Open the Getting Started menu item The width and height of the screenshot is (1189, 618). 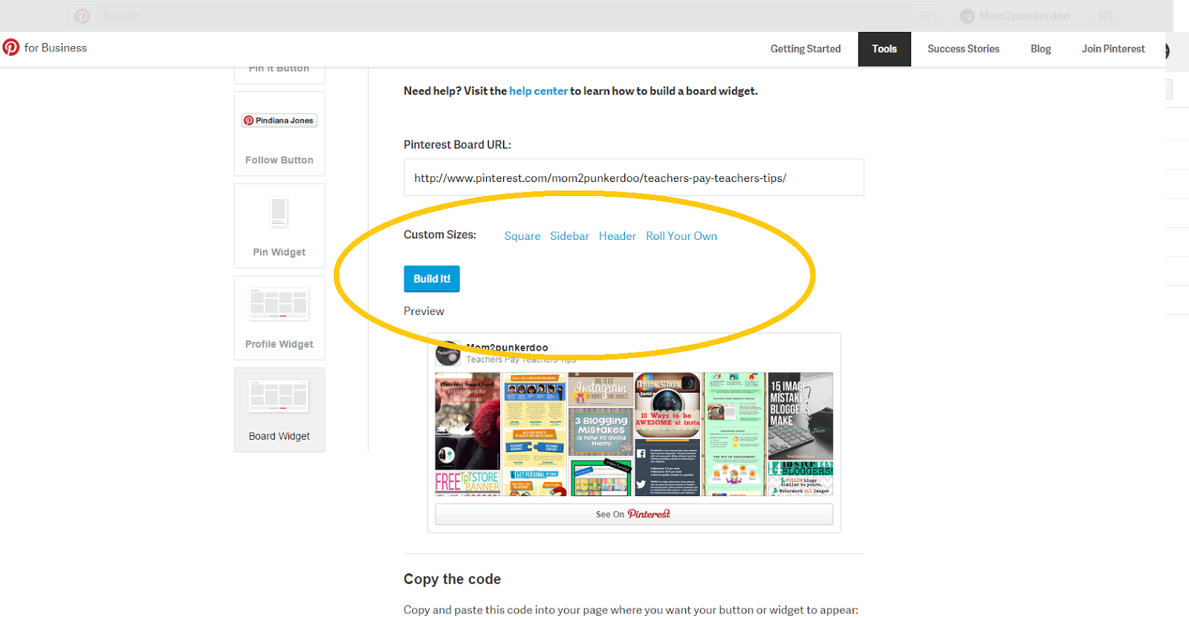806,49
